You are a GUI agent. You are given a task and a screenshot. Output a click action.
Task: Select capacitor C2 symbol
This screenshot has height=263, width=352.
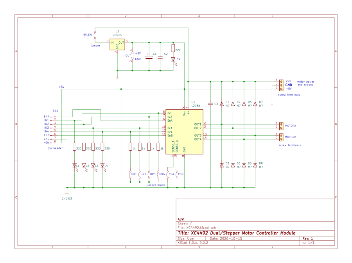[160, 57]
